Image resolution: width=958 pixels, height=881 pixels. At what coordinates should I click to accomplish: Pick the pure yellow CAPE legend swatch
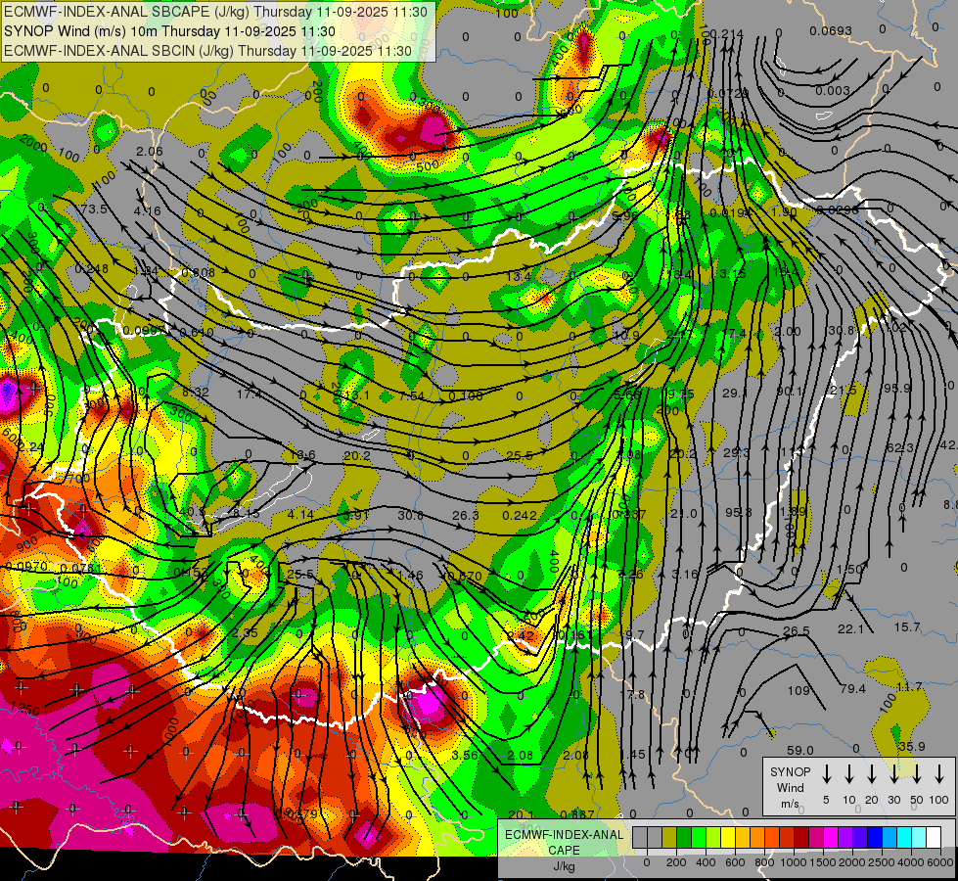[728, 838]
